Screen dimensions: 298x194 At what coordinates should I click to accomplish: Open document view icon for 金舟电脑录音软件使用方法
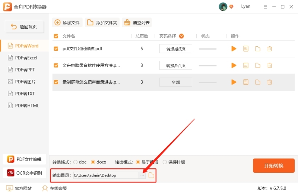pos(246,66)
